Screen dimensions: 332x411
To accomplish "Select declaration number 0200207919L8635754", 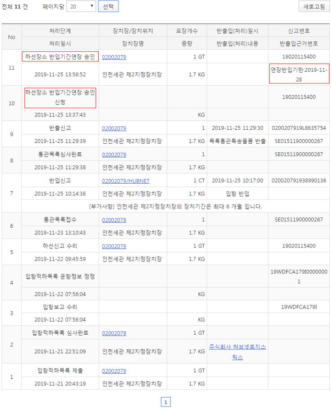I will coord(299,128).
